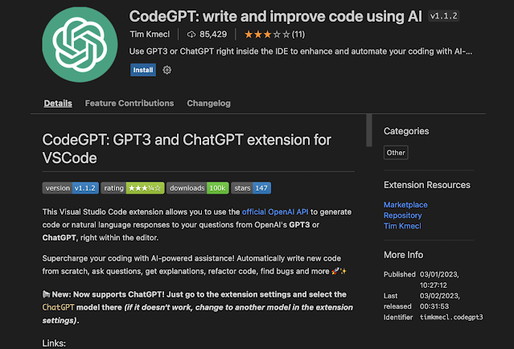The height and width of the screenshot is (349, 514).
Task: Click the Last released date 03/02/2023
Action: click(439, 301)
